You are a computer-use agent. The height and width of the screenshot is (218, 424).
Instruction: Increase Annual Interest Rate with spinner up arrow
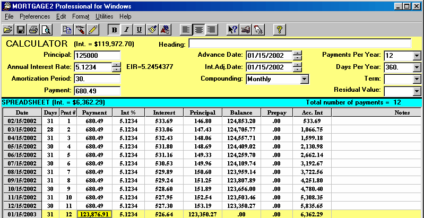coord(116,65)
